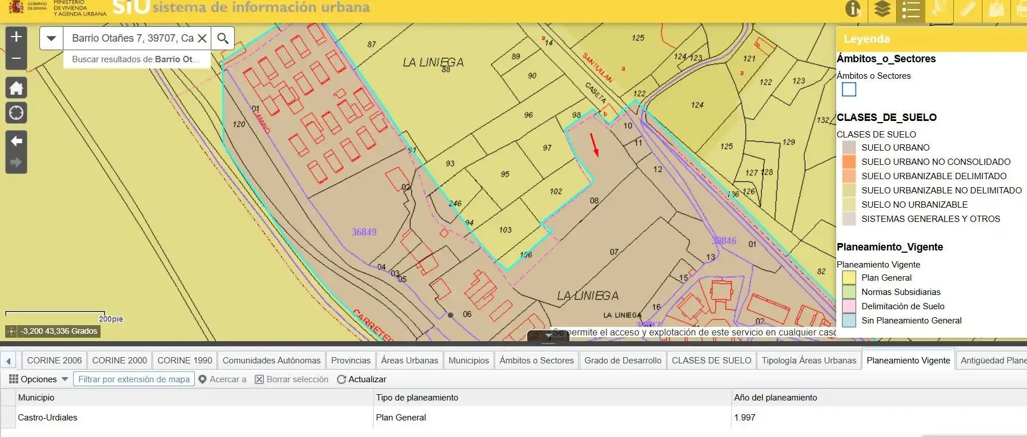1027x437 pixels.
Task: Zoom out of the map
Action: [x=16, y=59]
